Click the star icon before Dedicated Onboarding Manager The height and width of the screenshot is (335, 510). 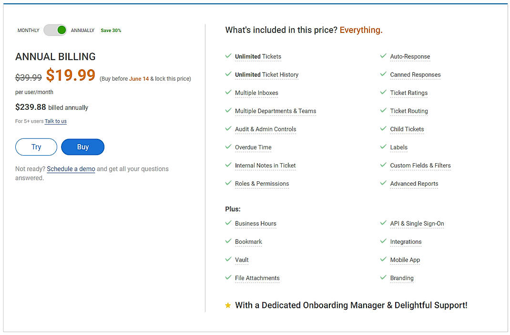point(228,305)
